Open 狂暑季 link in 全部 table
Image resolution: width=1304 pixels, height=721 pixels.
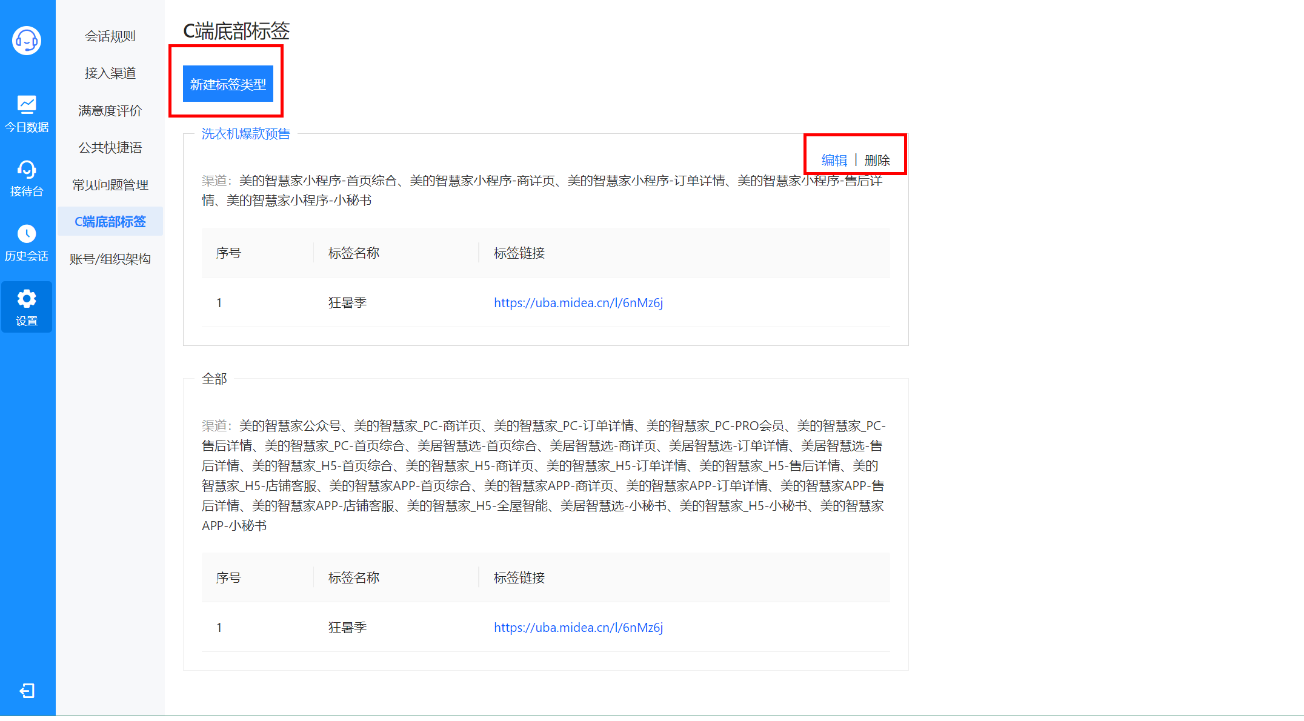578,628
